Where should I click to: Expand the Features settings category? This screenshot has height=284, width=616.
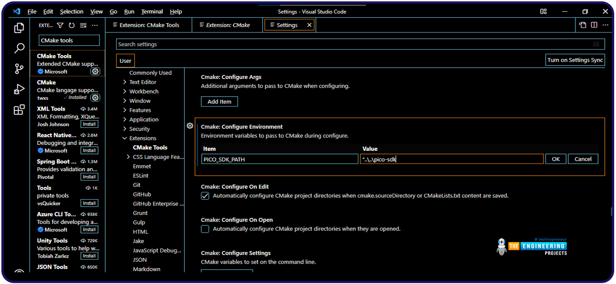point(125,110)
